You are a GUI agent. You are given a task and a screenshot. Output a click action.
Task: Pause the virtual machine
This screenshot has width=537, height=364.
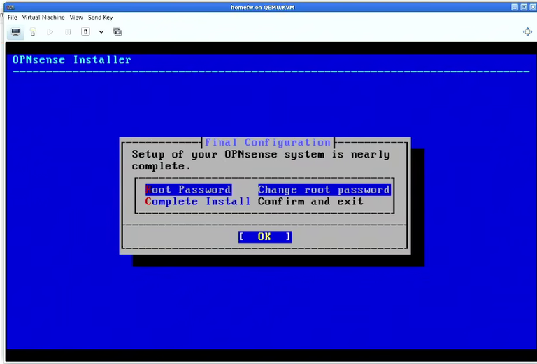[68, 32]
